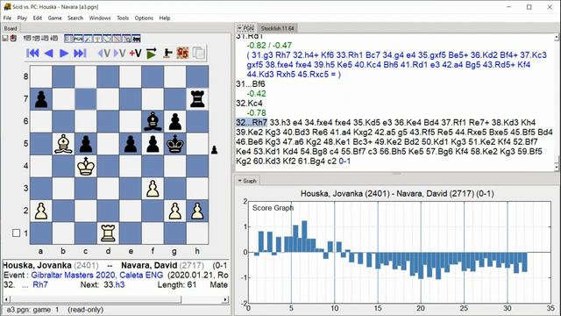561x316 pixels.
Task: Click the seventh blue window icon in row
Action: (x=126, y=39)
